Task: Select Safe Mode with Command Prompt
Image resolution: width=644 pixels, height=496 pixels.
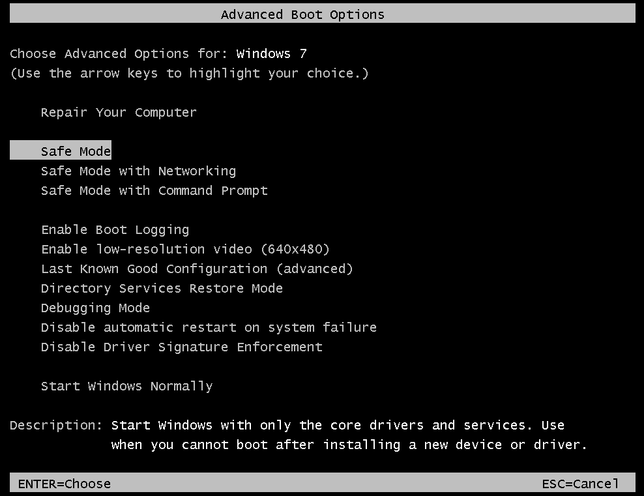Action: (x=154, y=191)
